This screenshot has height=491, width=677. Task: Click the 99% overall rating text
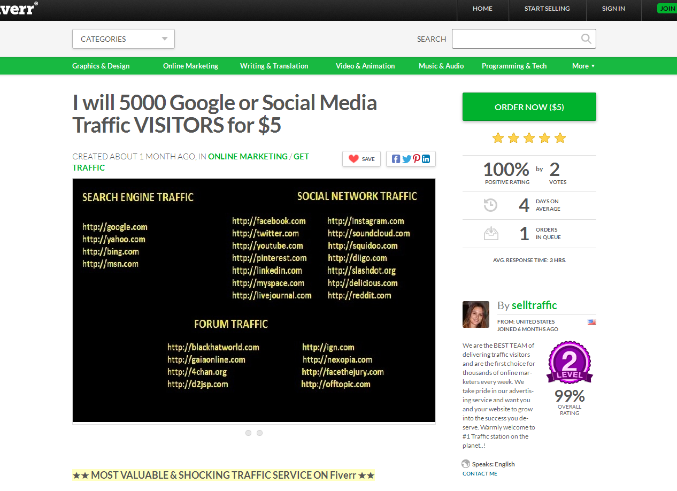click(570, 402)
